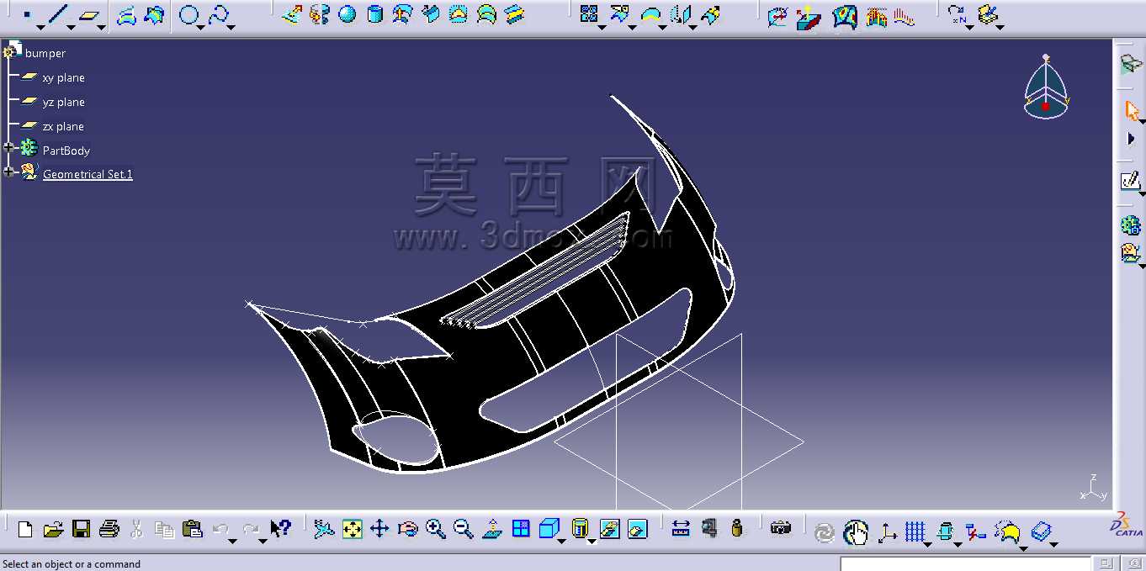
Task: Activate the Fly mode icon
Action: [x=324, y=529]
